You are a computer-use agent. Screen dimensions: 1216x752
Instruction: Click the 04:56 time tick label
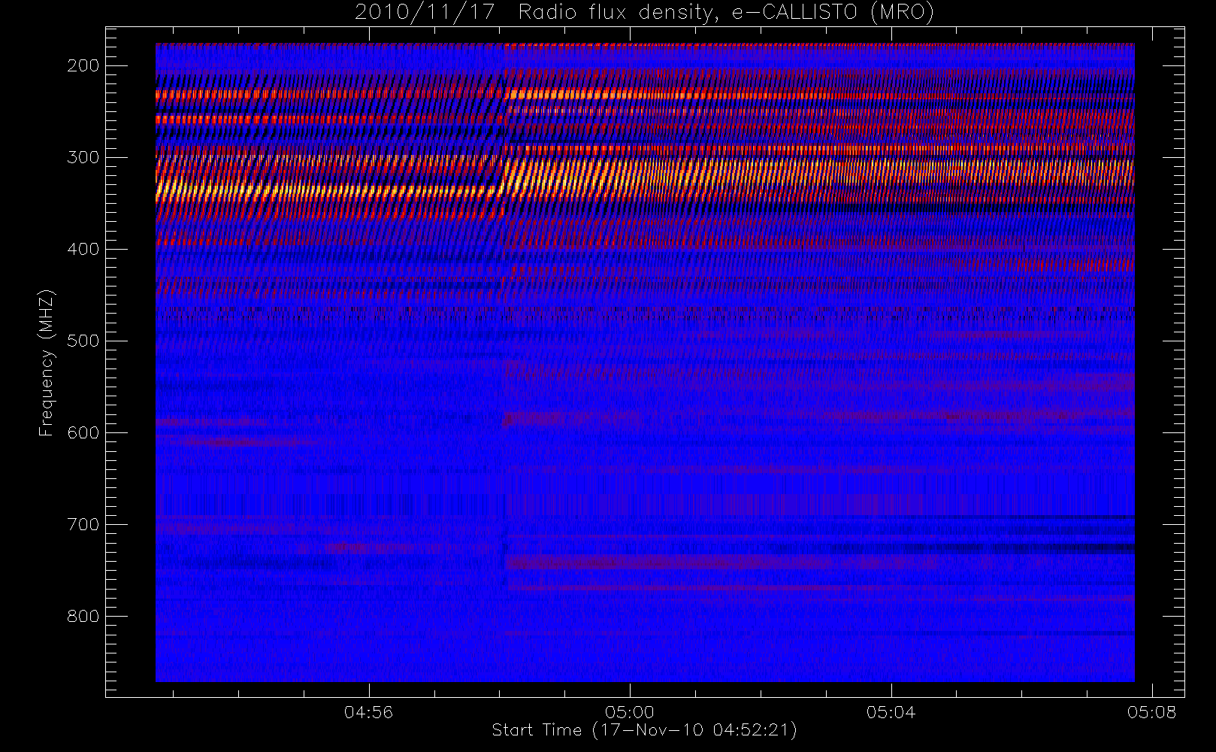coord(368,712)
